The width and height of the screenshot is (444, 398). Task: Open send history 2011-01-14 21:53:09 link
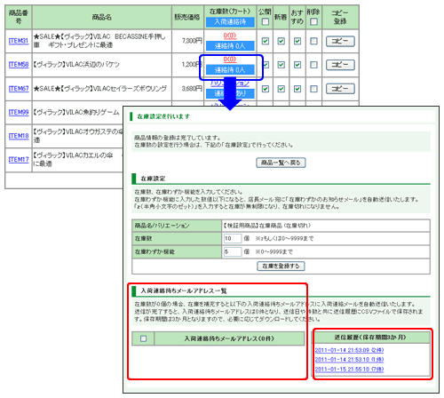pos(349,350)
